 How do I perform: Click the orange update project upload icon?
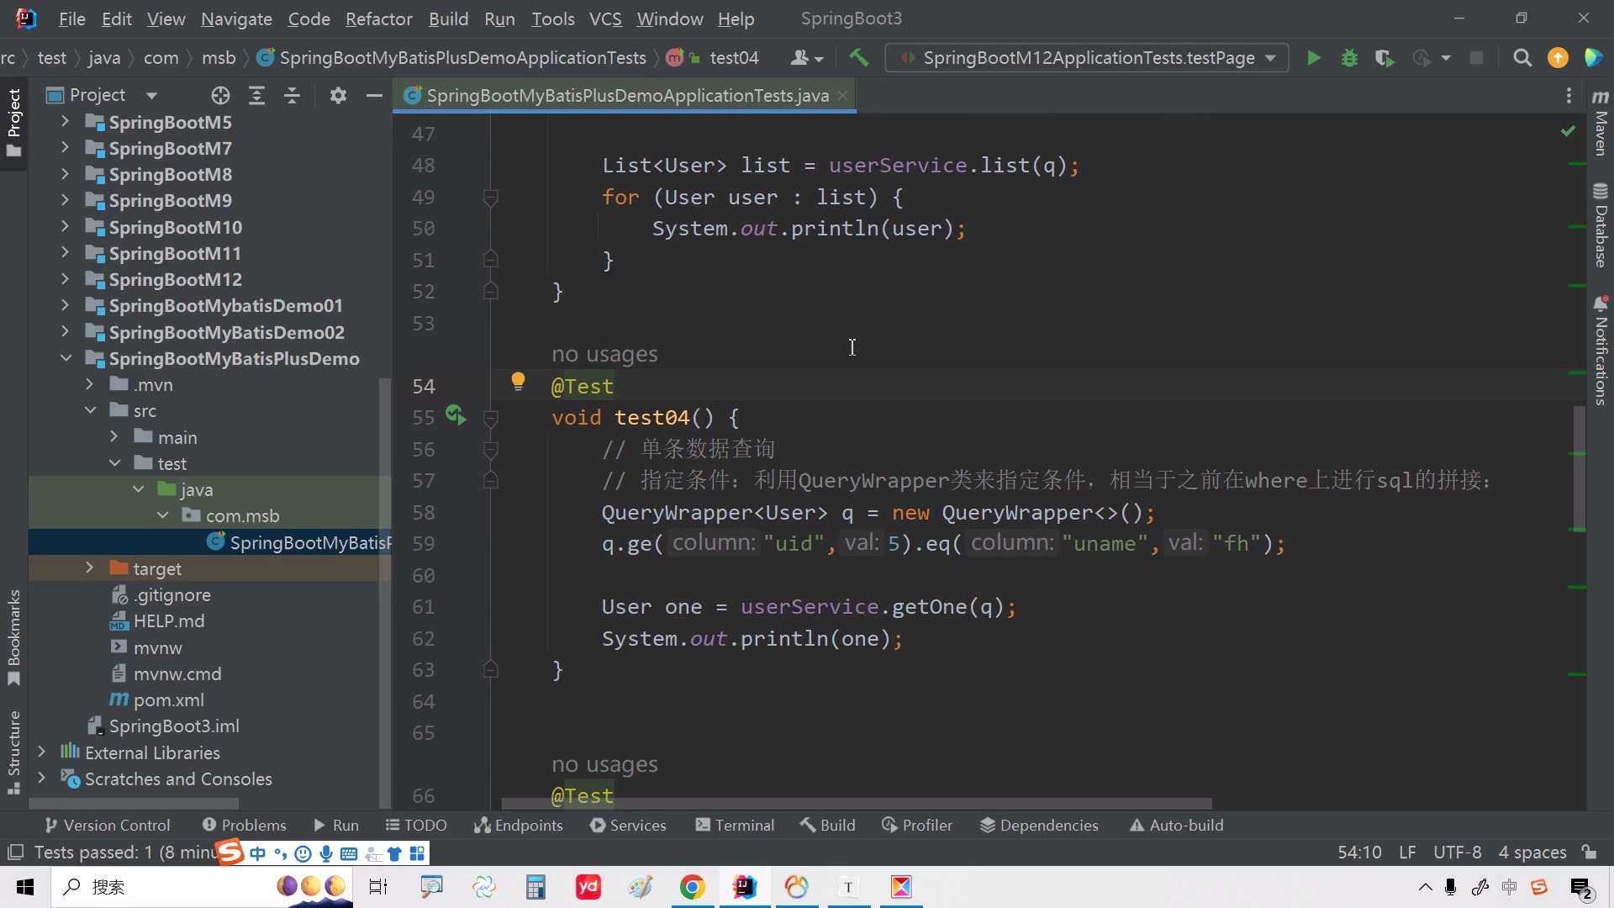point(1559,58)
